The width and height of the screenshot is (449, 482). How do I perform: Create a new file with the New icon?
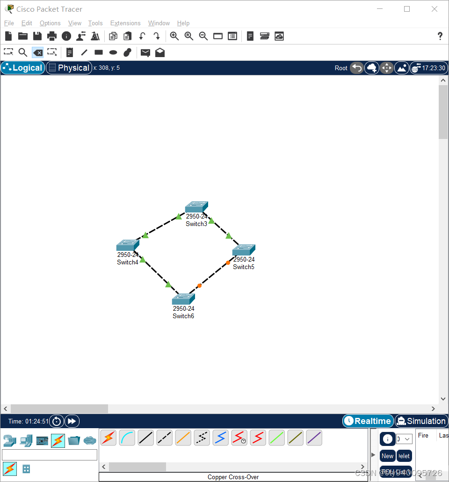point(8,37)
